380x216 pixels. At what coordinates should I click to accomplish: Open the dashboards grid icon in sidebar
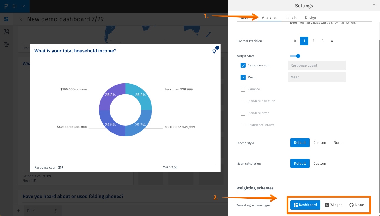6,19
